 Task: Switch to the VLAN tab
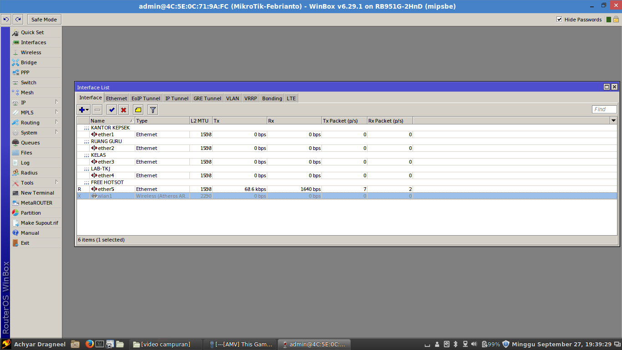coord(232,98)
